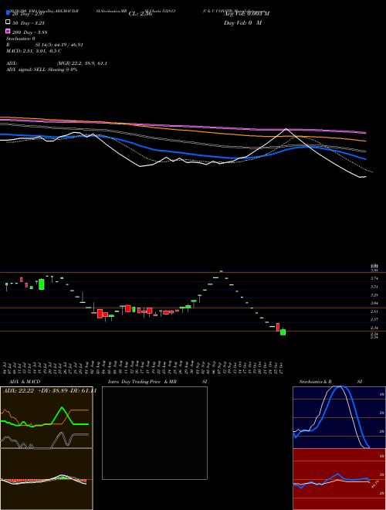Click the 3.28 price axis label

click(374, 295)
